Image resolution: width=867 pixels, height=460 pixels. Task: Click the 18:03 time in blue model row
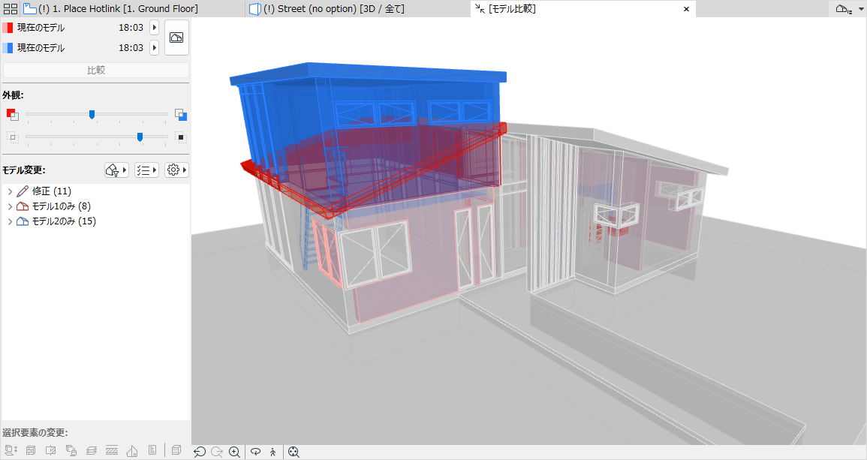click(x=131, y=48)
